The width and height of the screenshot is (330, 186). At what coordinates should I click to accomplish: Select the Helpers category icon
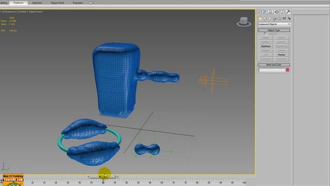(279, 19)
